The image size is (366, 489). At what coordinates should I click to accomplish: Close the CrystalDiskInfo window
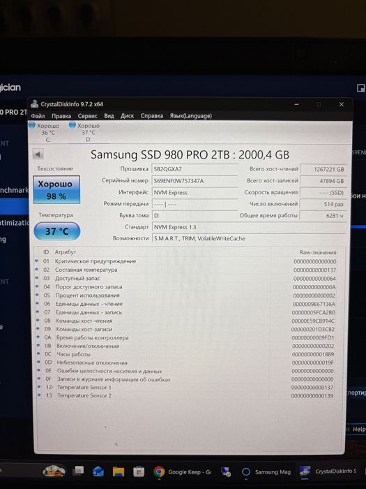click(x=342, y=104)
